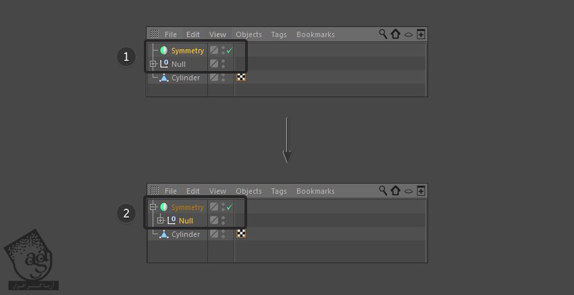
Task: Click the grip dots icon in upper panel menu bar
Action: click(155, 34)
